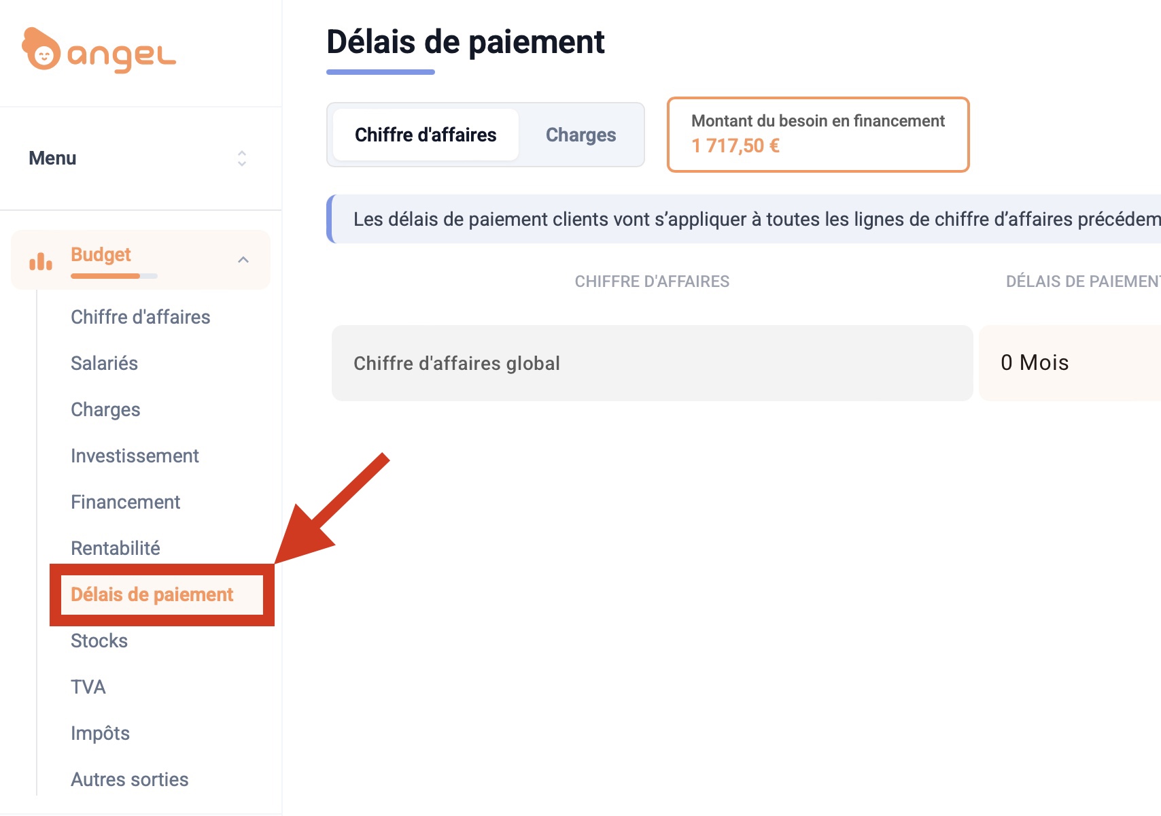Click the Budget bar chart icon
Image resolution: width=1161 pixels, height=816 pixels.
coord(41,261)
